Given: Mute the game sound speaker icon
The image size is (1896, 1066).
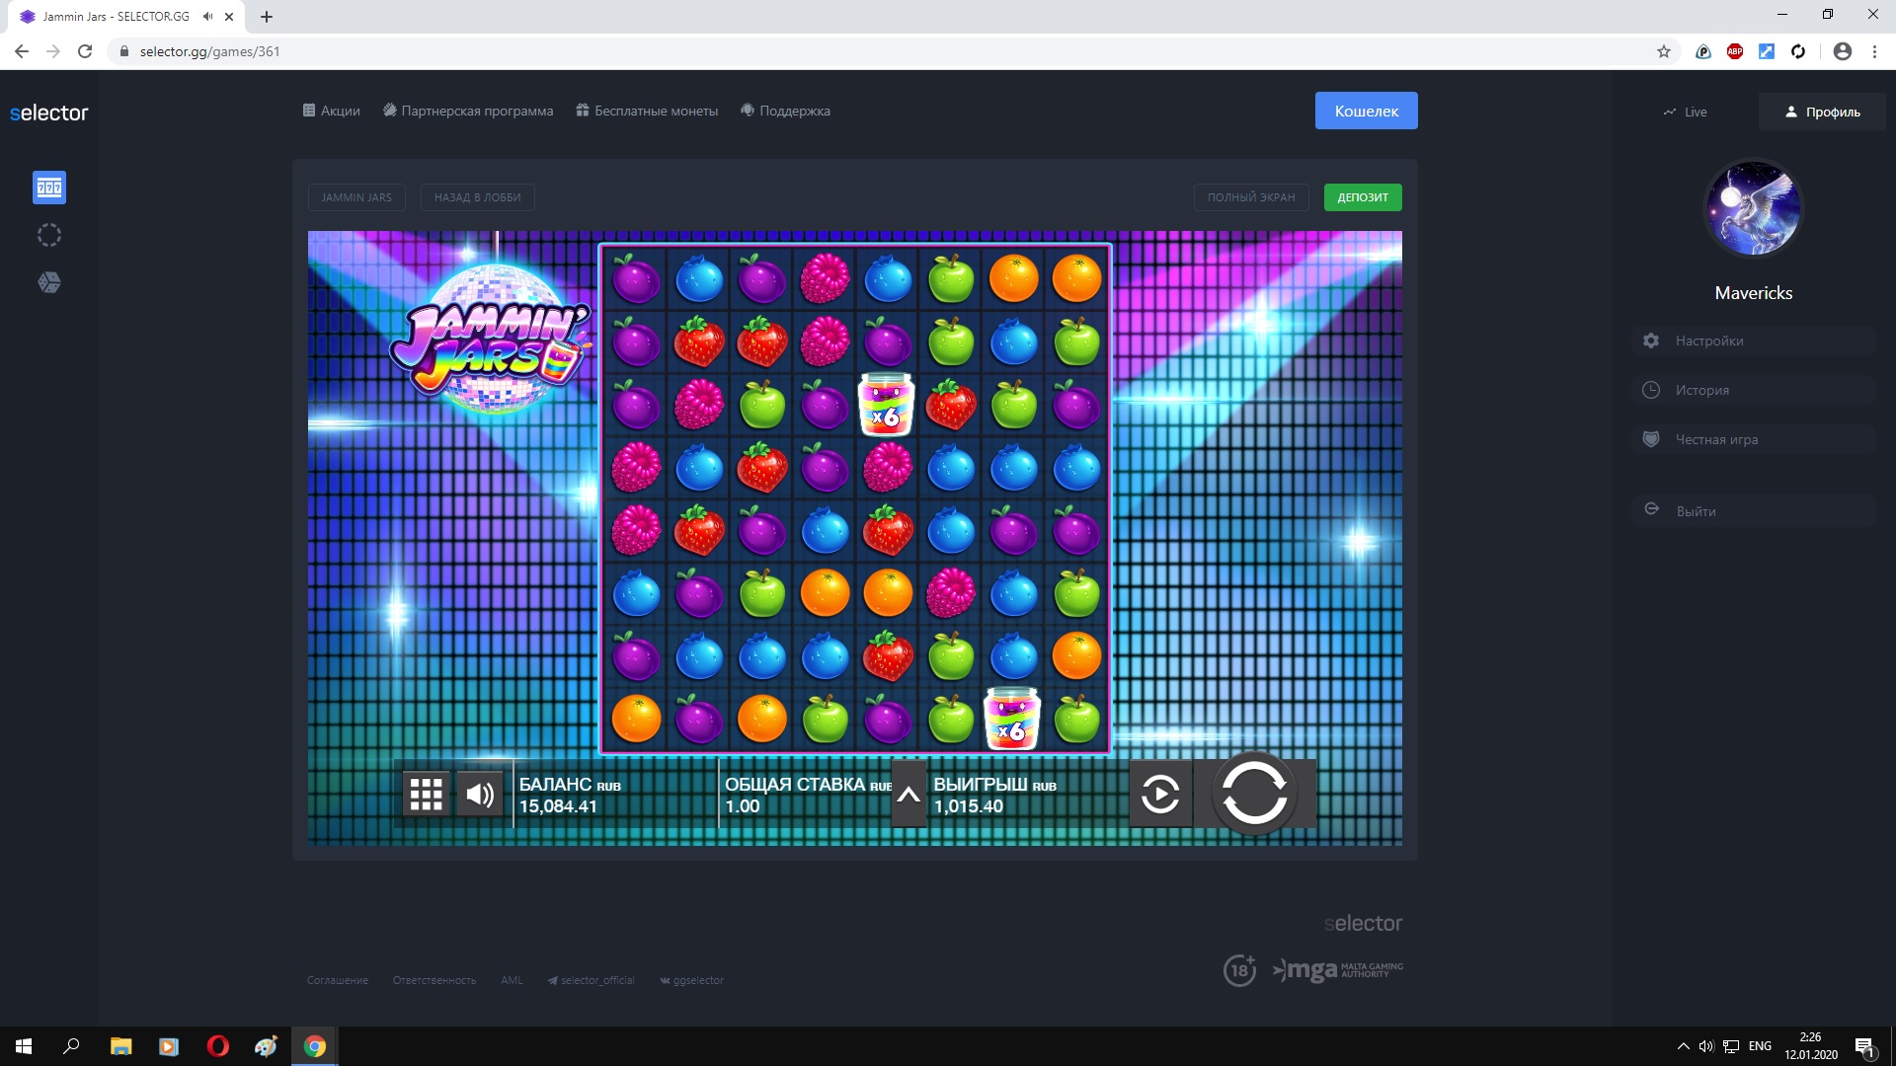Looking at the screenshot, I should 481,794.
